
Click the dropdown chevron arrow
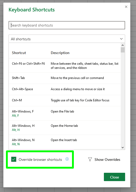[x=121, y=39]
